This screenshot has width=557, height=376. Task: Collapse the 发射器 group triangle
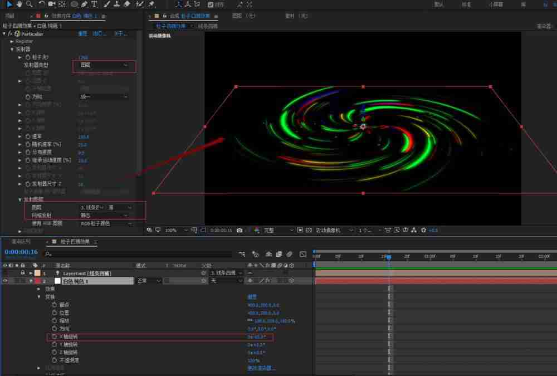click(x=12, y=50)
